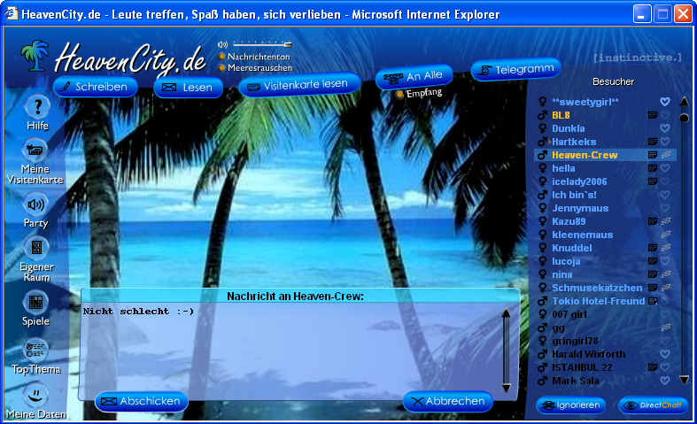Select Heaven-Crew in visitor list
The height and width of the screenshot is (424, 697).
[585, 155]
